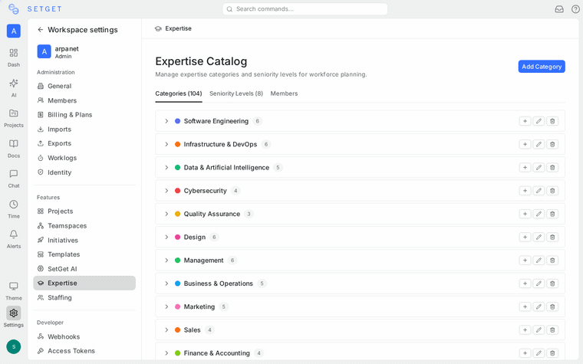The width and height of the screenshot is (583, 364).
Task: Edit the Business & Operations category
Action: click(x=539, y=284)
